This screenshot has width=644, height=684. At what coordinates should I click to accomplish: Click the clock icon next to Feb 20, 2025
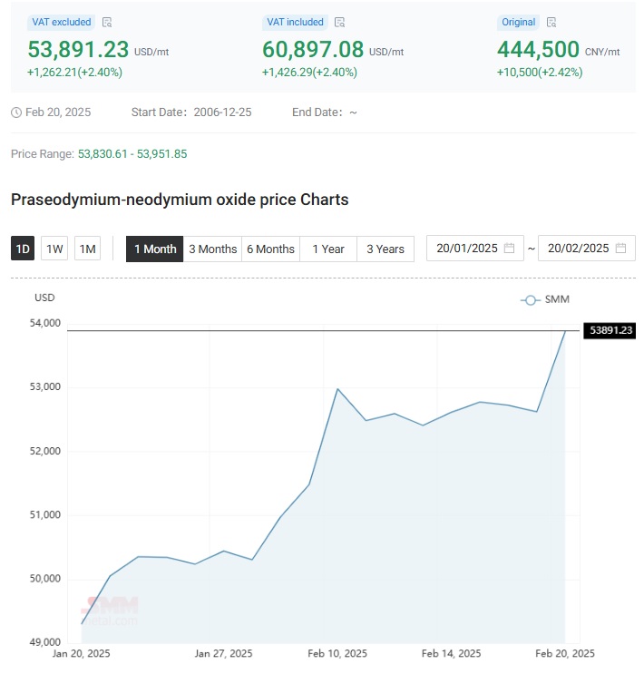(x=16, y=112)
